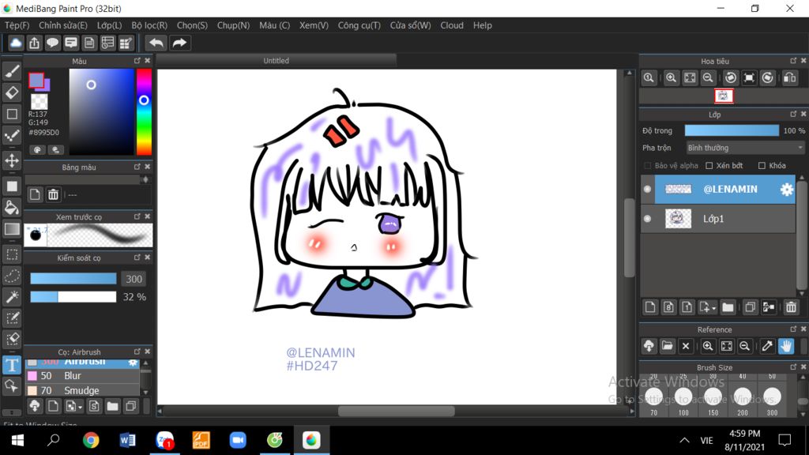Screen dimensions: 809x455
Task: Click the cloud icon in top toolbar
Action: click(16, 43)
